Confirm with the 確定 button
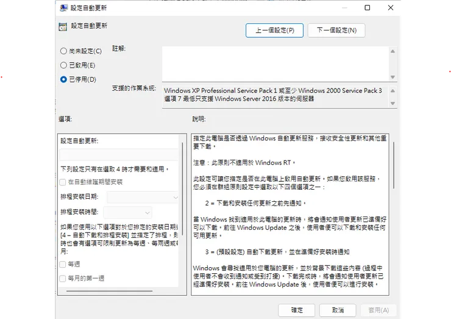This screenshot has width=451, height=319. (x=297, y=310)
